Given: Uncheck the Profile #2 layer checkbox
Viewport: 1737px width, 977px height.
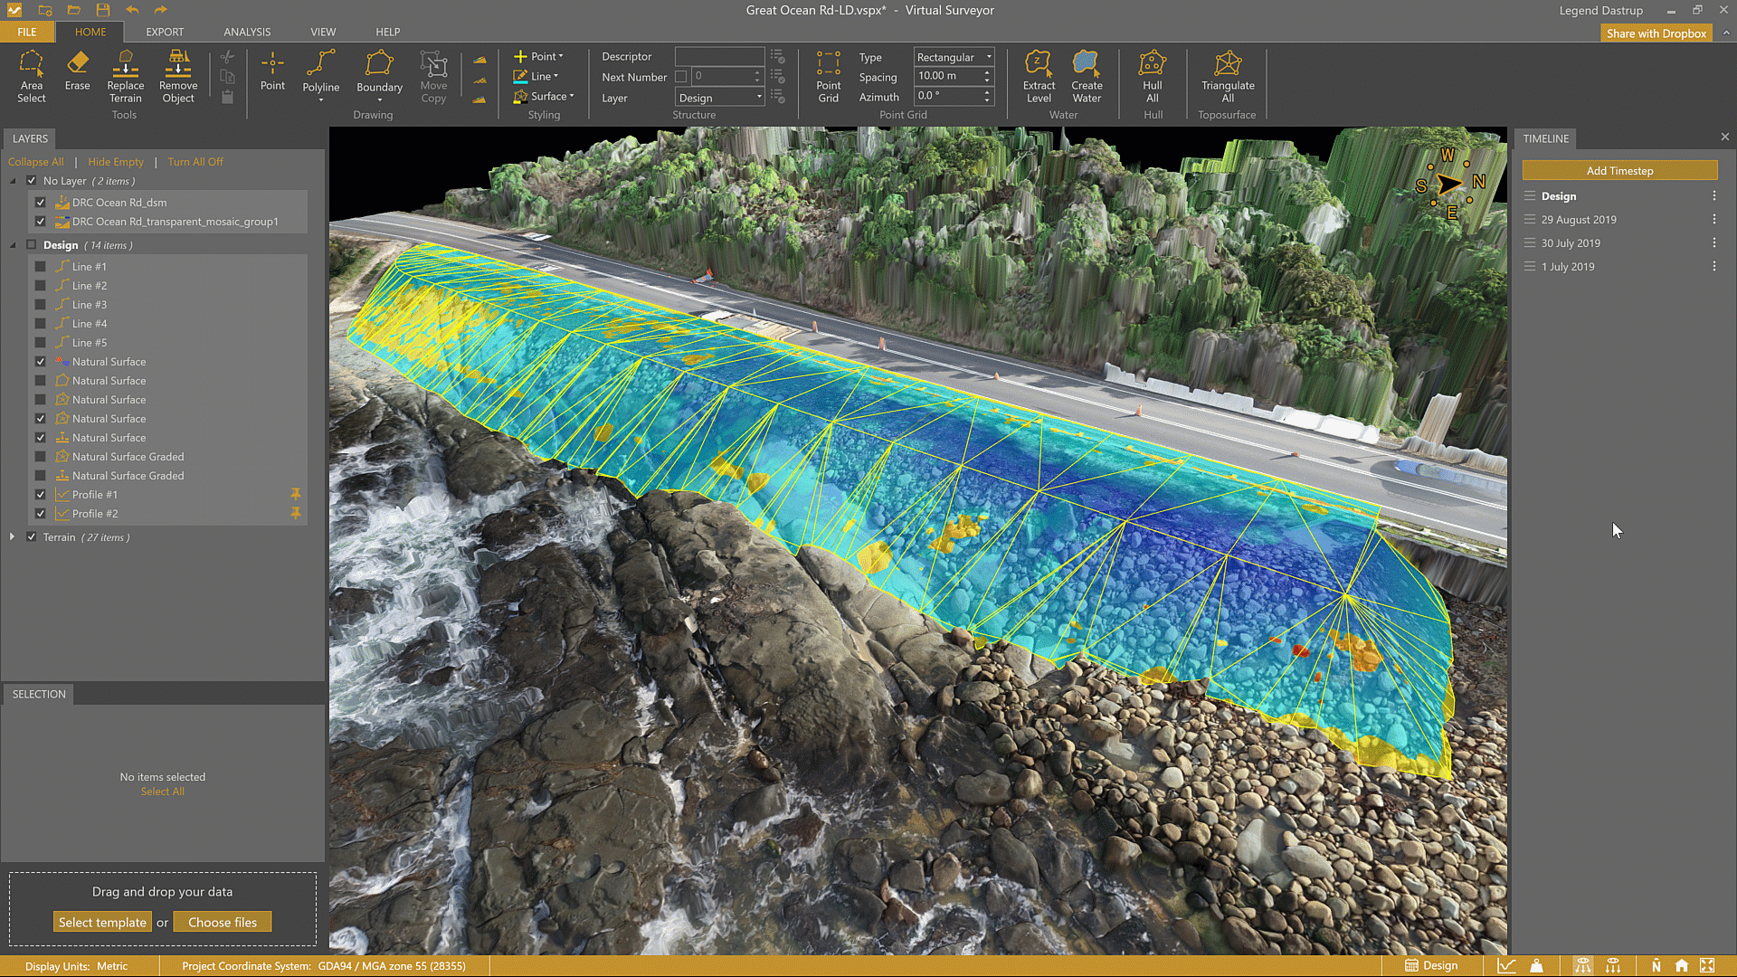Looking at the screenshot, I should click(41, 514).
